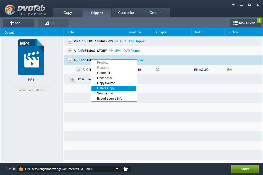Click the greyed Edit button
The height and width of the screenshot is (175, 263).
53,23
